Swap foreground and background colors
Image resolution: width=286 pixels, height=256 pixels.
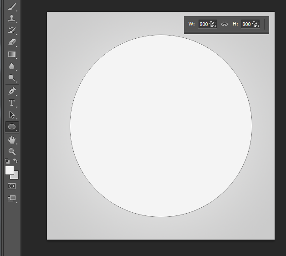(x=15, y=161)
